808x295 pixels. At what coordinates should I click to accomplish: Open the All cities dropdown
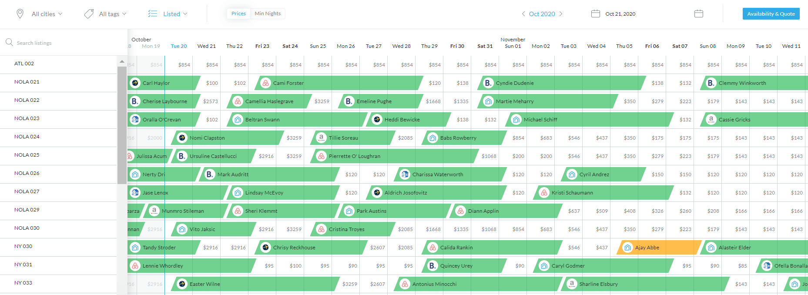click(x=47, y=14)
